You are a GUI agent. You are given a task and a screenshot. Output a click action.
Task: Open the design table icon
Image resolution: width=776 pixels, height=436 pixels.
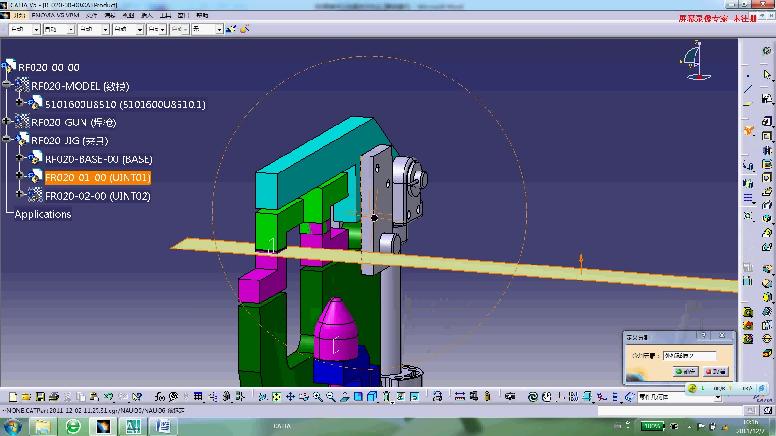point(198,397)
